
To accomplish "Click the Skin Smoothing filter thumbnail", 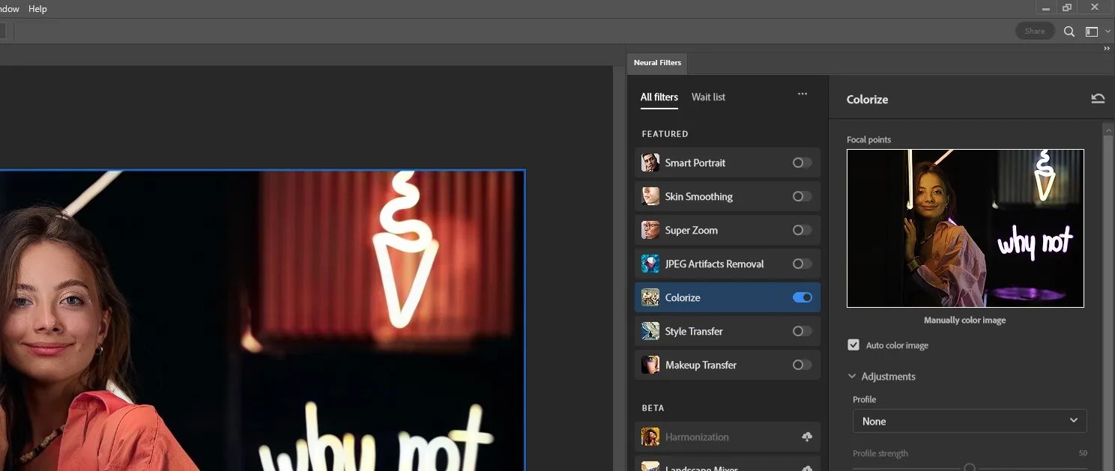I will (650, 196).
